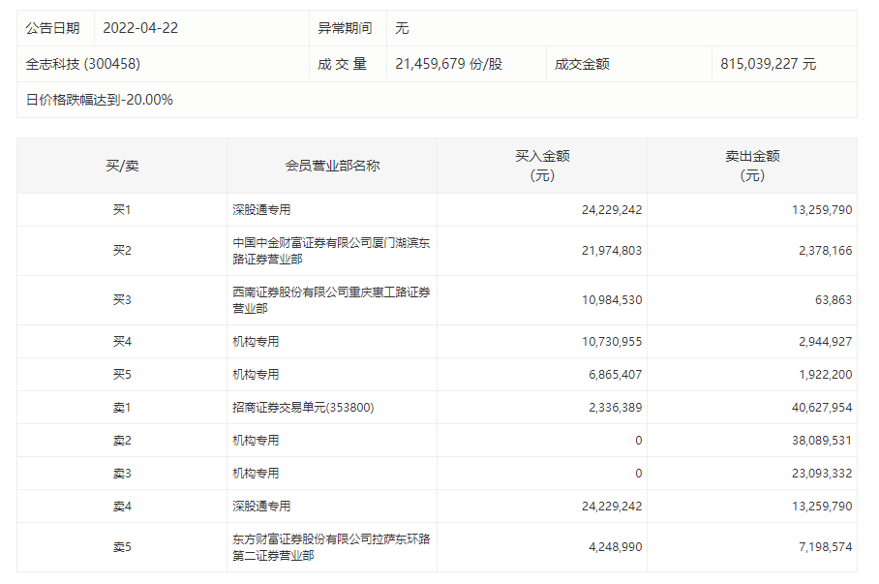The height and width of the screenshot is (584, 879).
Task: Open 西南证券重庆惠工路证券营业部 branch name
Action: tap(332, 300)
